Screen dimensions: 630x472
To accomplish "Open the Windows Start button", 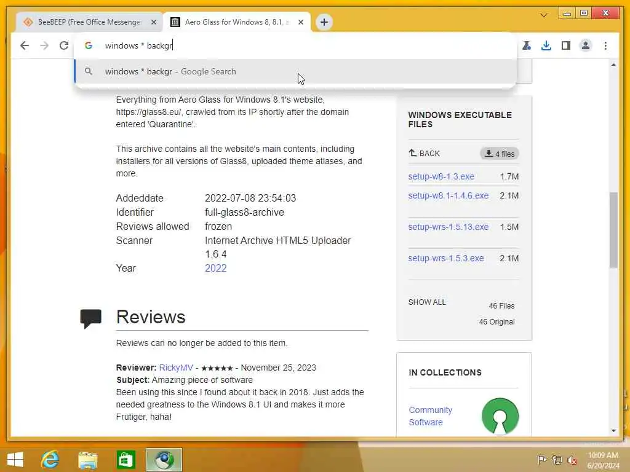I will click(x=15, y=460).
